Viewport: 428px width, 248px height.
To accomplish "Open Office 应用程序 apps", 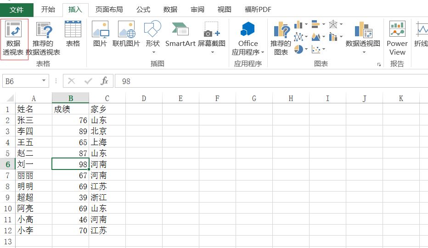I will 248,38.
